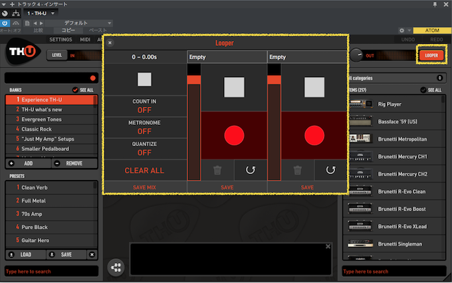Select the Evergreen Tones bank
This screenshot has height=283, width=452.
(x=51, y=120)
